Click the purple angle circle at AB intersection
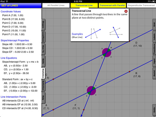The width and height of the screenshot is (156, 117). (91, 91)
